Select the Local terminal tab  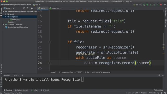click(x=15, y=75)
